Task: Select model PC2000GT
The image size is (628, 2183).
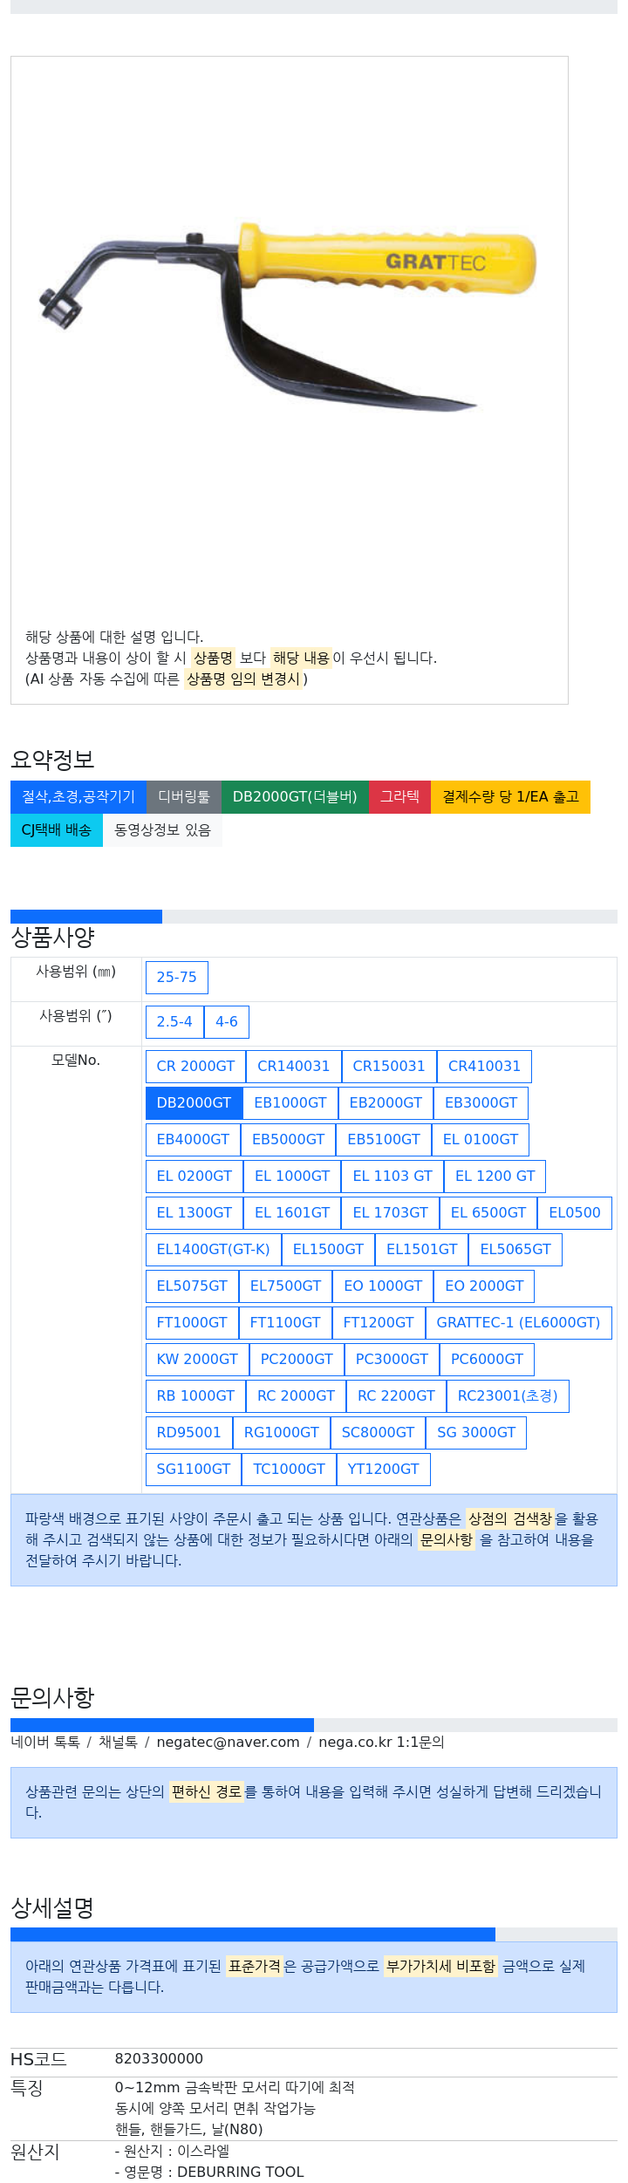Action: tap(297, 1360)
